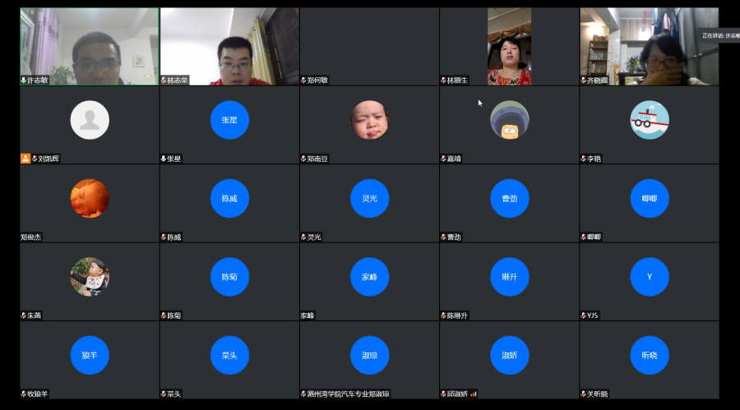Click the name label 湄州湾学院汽车专业郑淑琼
Screen dimensions: 740x410
click(x=348, y=394)
